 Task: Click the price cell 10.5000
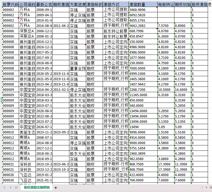click(166, 90)
